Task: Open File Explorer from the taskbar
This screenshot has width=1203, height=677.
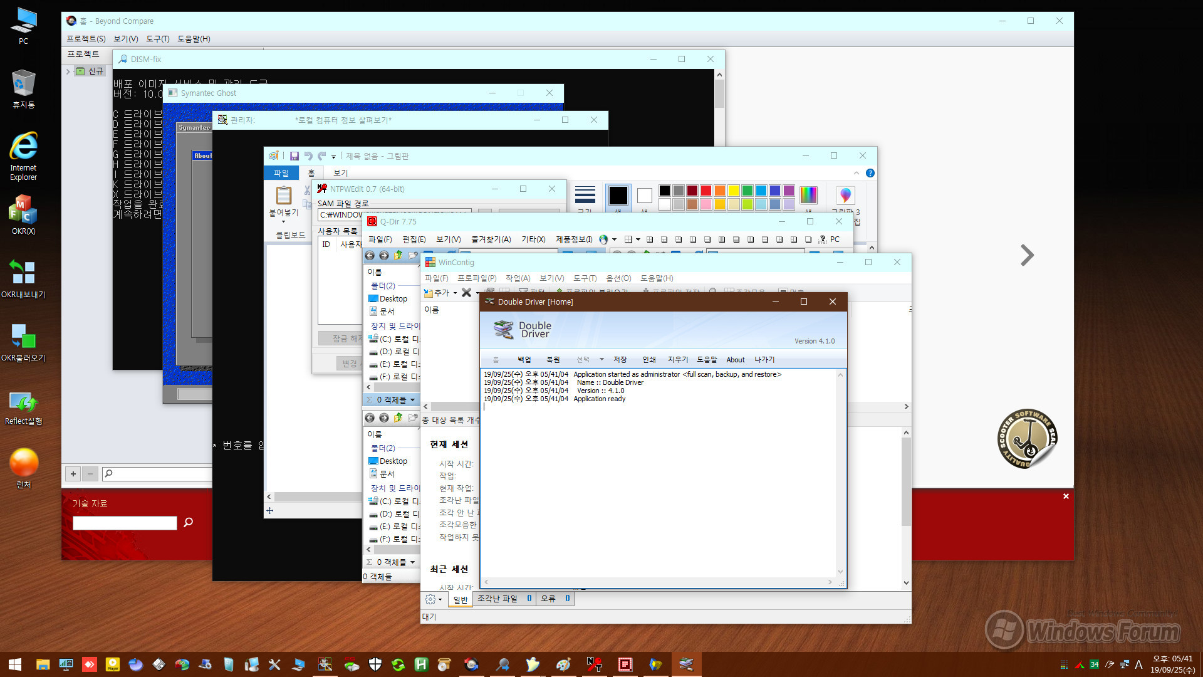Action: pyautogui.click(x=43, y=664)
